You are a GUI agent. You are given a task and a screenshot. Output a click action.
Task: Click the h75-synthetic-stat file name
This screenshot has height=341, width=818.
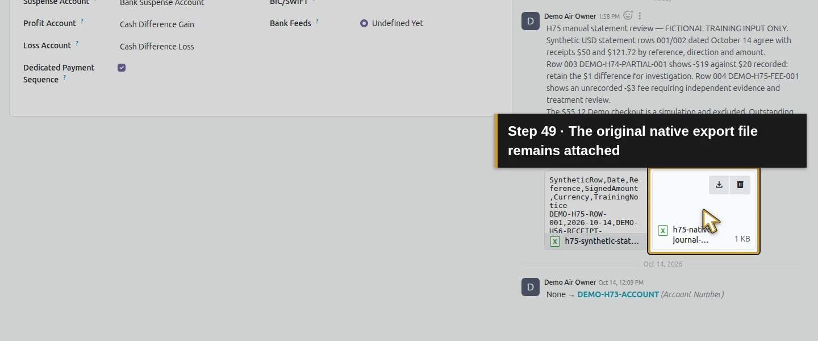pos(602,241)
